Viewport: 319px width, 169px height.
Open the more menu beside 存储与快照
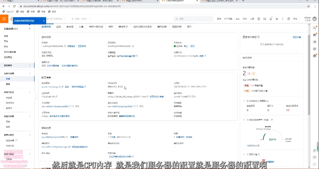[30, 116]
